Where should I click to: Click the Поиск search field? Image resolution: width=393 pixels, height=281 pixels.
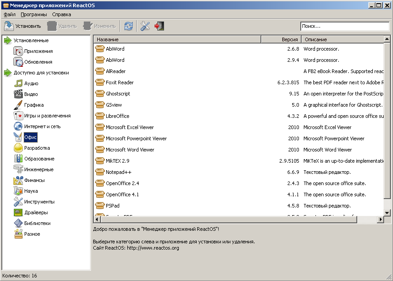coord(345,26)
